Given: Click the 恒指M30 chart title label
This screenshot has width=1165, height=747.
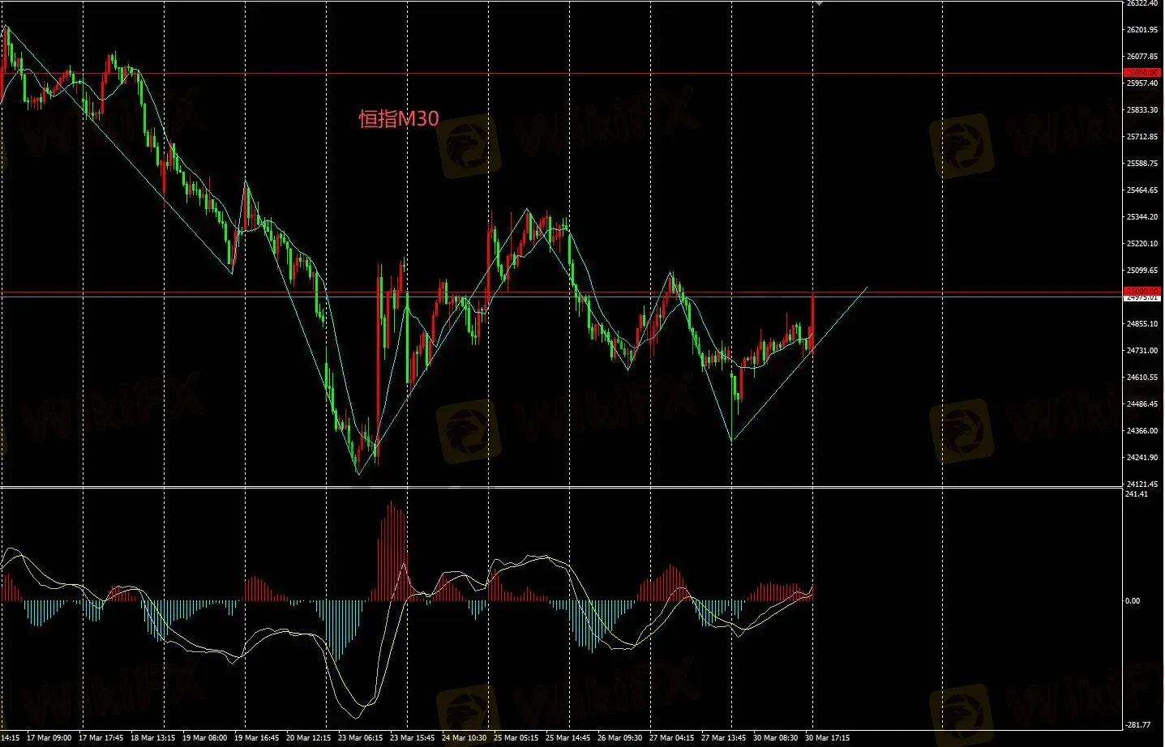Looking at the screenshot, I should pyautogui.click(x=399, y=119).
